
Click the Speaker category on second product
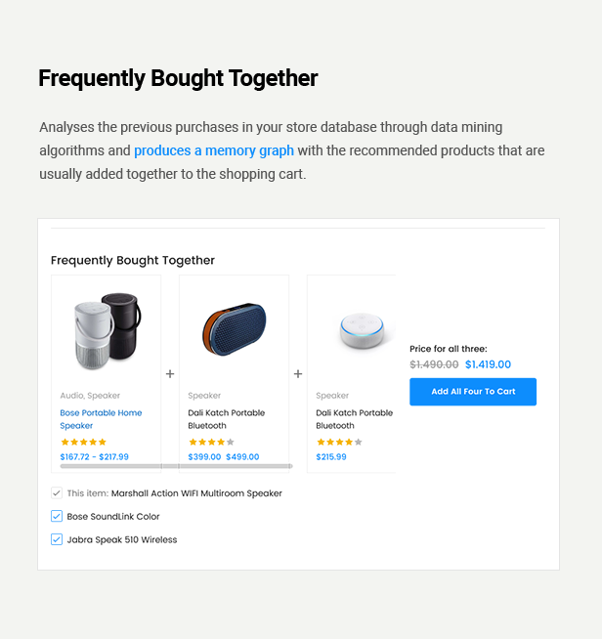204,396
